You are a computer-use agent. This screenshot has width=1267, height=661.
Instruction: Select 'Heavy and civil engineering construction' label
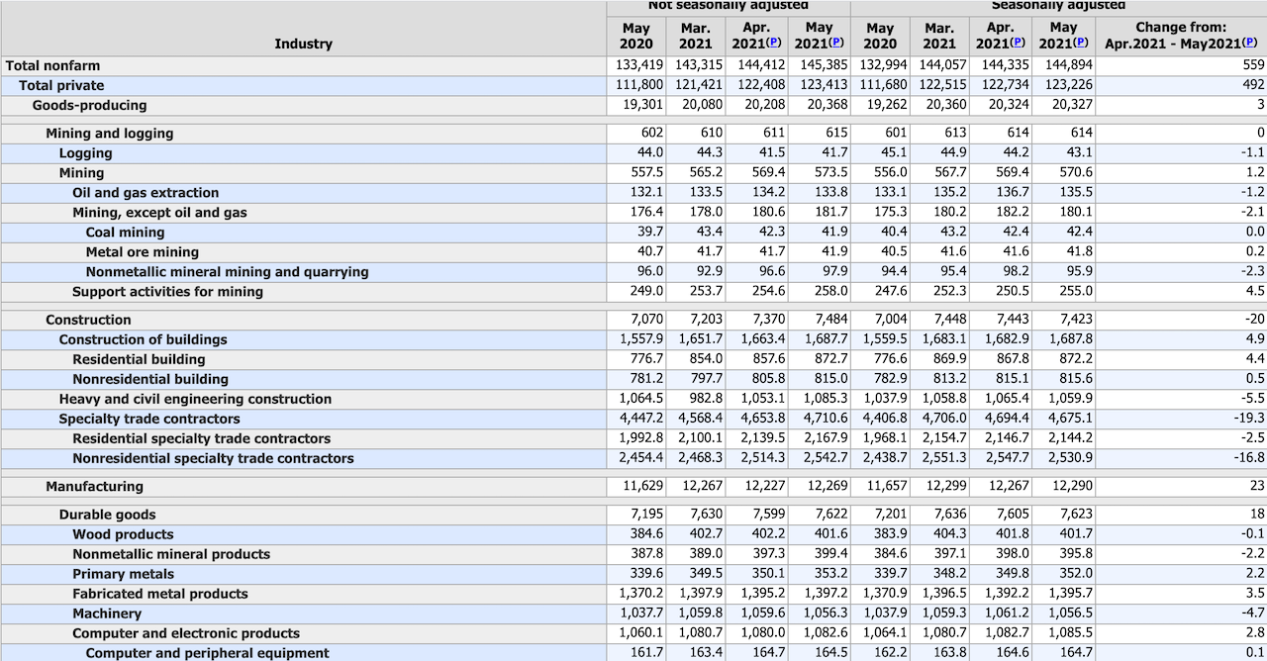click(x=195, y=399)
